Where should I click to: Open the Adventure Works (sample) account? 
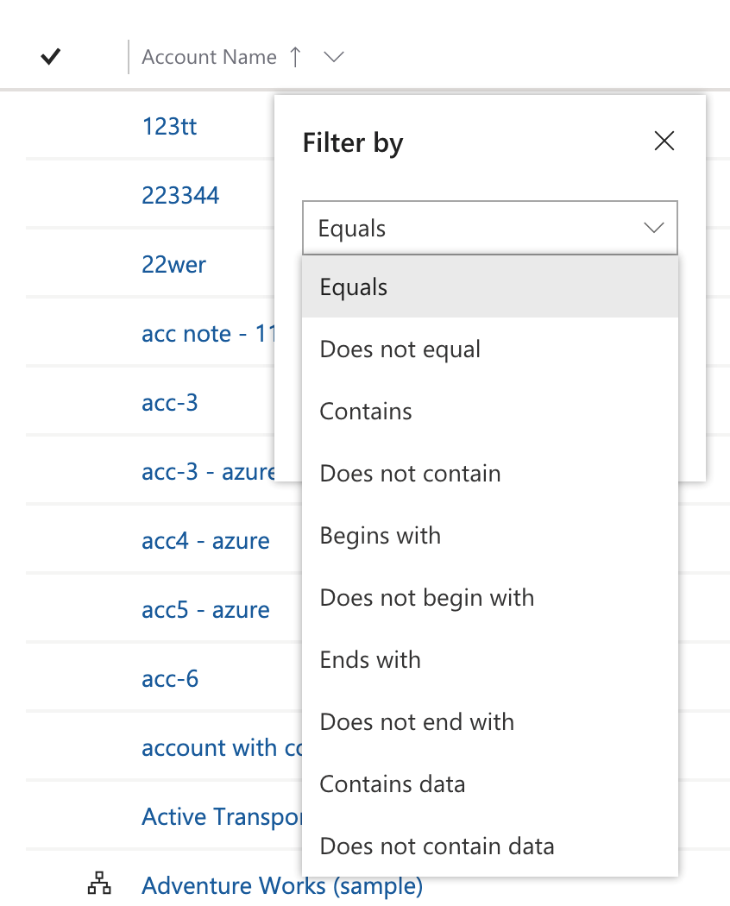tap(282, 885)
